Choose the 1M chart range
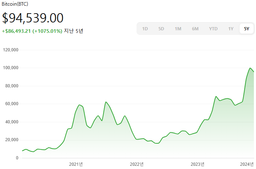 (x=178, y=29)
